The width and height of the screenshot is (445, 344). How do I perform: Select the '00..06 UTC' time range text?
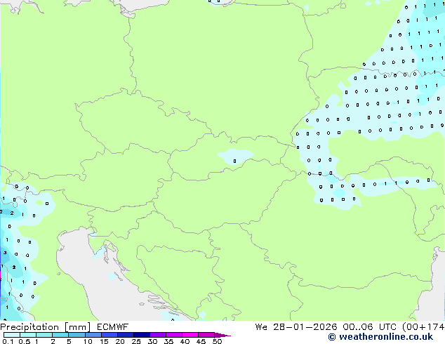pyautogui.click(x=369, y=327)
